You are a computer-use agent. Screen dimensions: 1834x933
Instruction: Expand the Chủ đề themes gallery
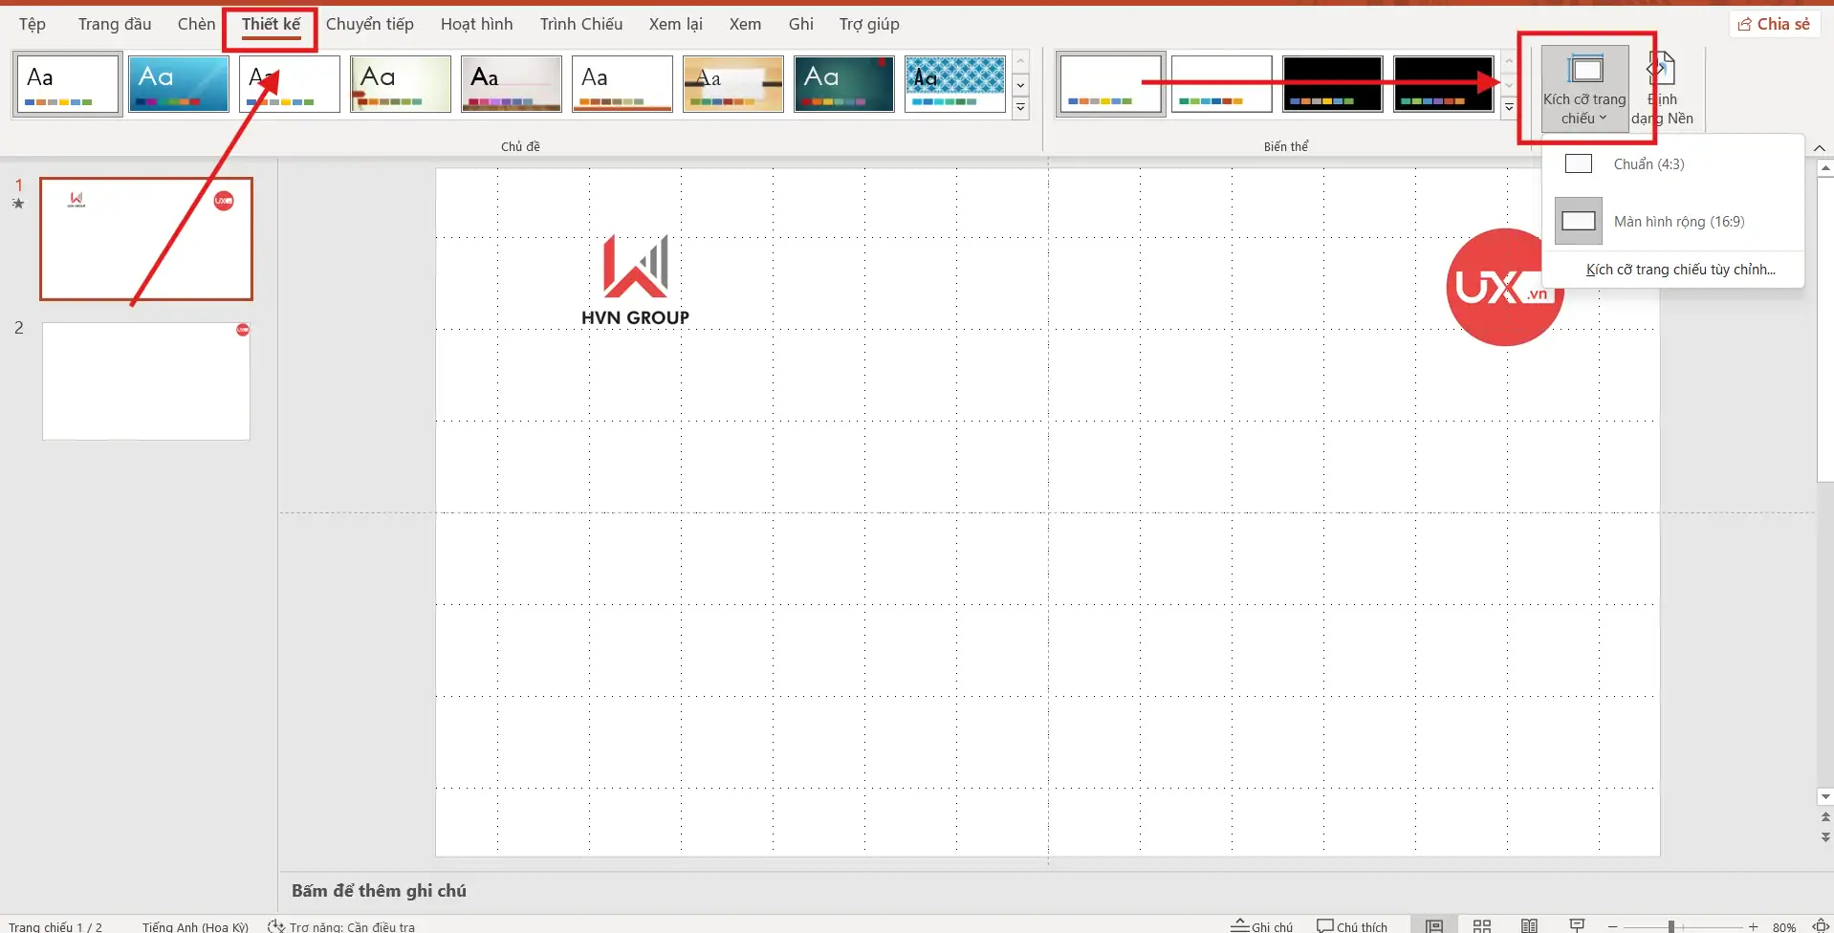point(1020,108)
